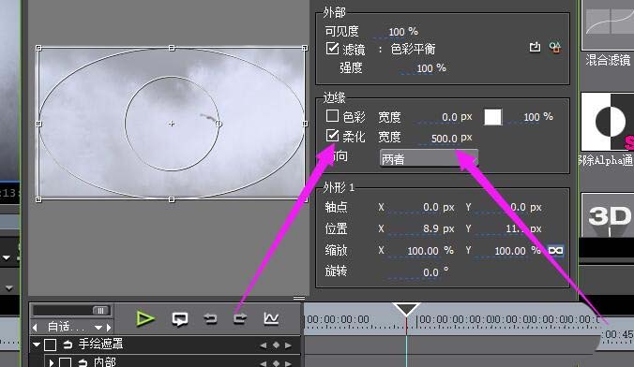
Task: Open the 方向 dropdown showing 两者
Action: [429, 158]
